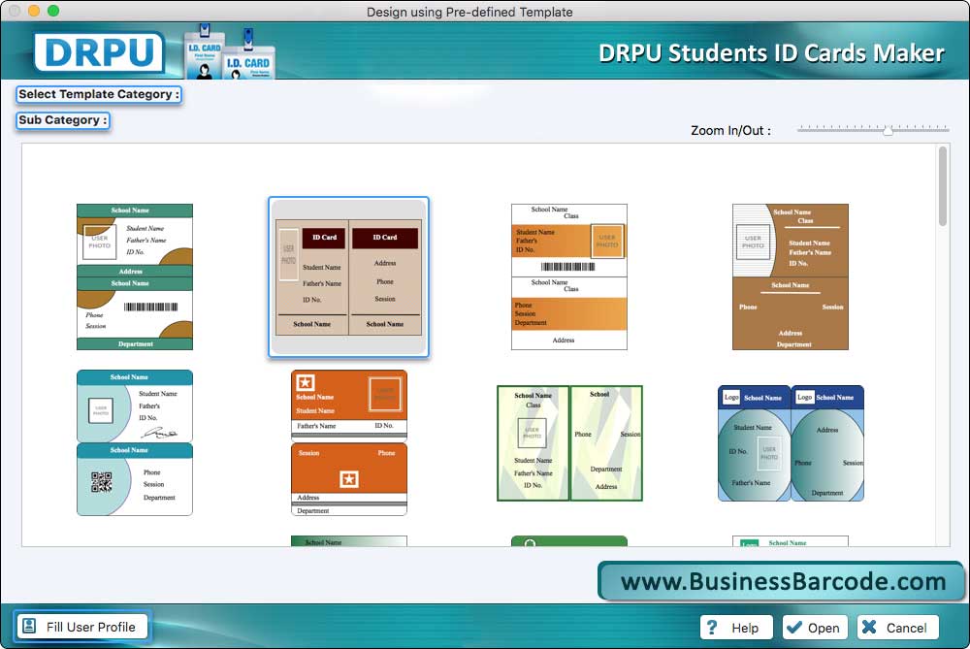This screenshot has height=649, width=970.
Task: Adjust the Zoom In/Out slider
Action: (873, 130)
